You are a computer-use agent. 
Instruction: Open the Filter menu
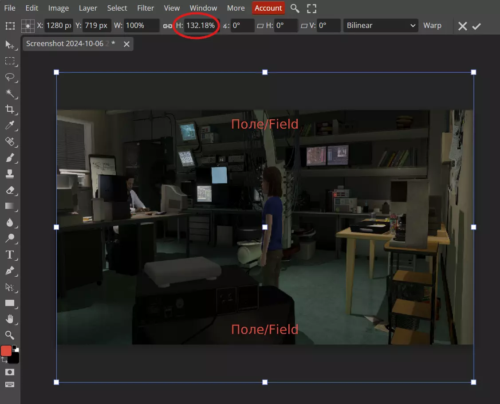(x=146, y=8)
